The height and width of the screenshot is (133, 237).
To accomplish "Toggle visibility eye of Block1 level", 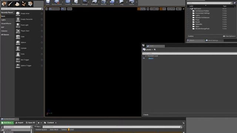I will coord(144,58).
